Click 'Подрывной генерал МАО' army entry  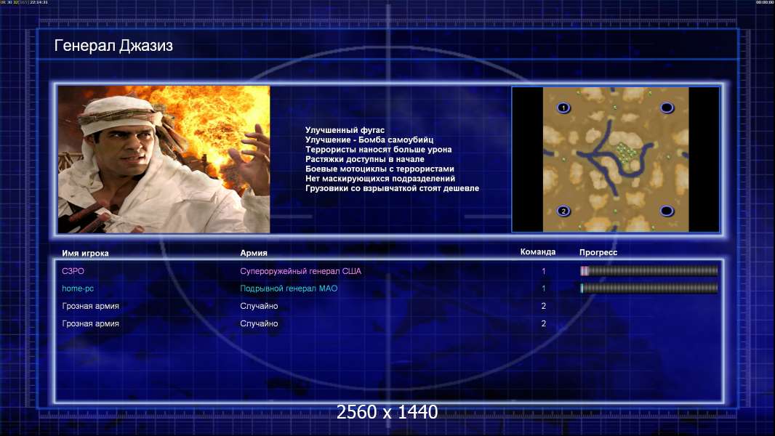click(x=289, y=288)
